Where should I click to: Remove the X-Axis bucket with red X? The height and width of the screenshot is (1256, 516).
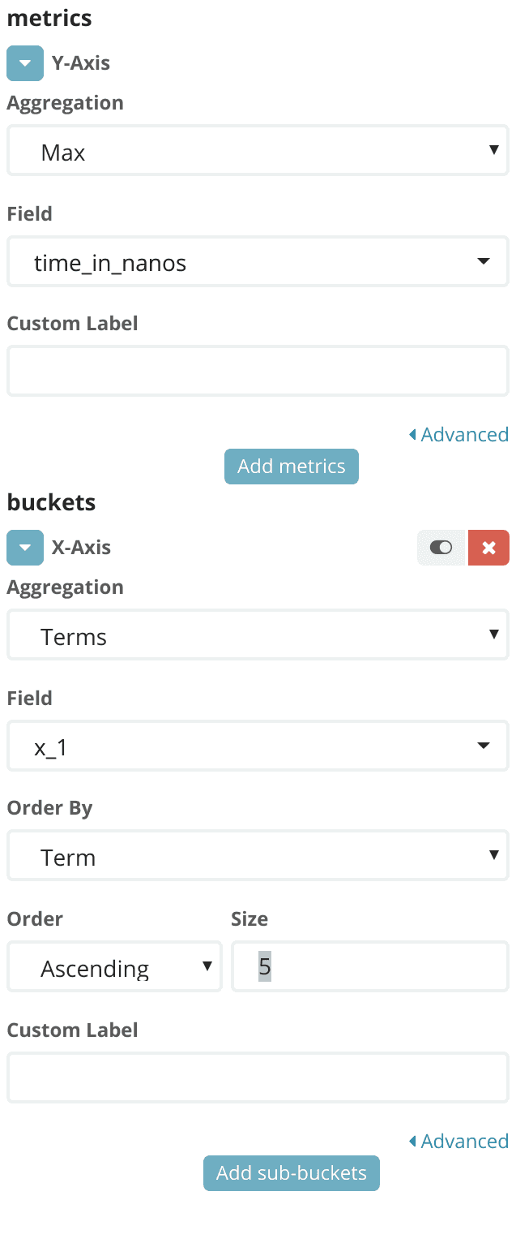coord(488,548)
